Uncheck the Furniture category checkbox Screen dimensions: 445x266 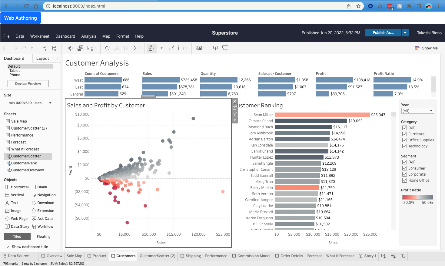(x=404, y=134)
